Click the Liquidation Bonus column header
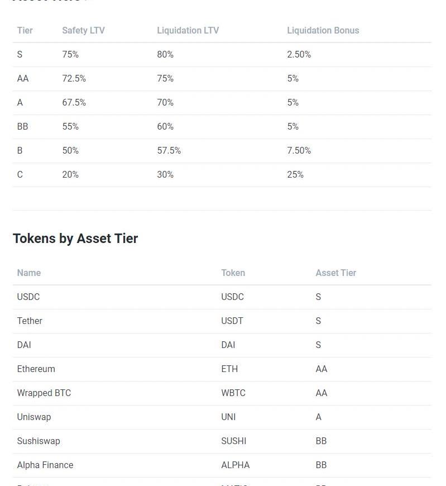This screenshot has height=486, width=446. pos(323,31)
